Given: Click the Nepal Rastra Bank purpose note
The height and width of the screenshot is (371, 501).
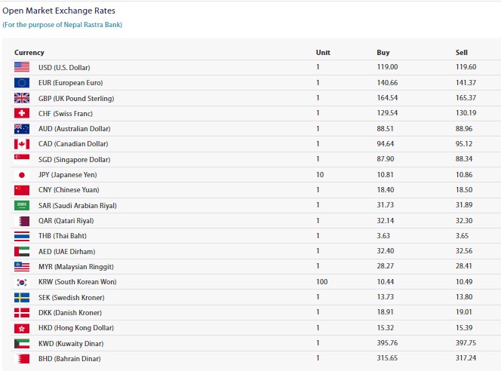Looking at the screenshot, I should pos(62,25).
